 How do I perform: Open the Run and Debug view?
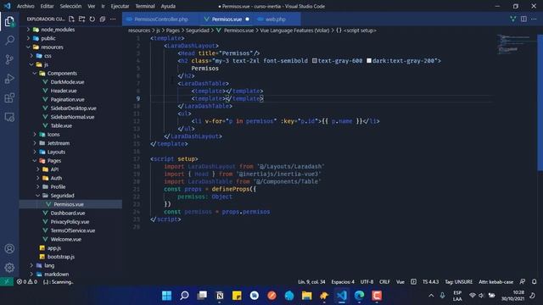(9, 79)
